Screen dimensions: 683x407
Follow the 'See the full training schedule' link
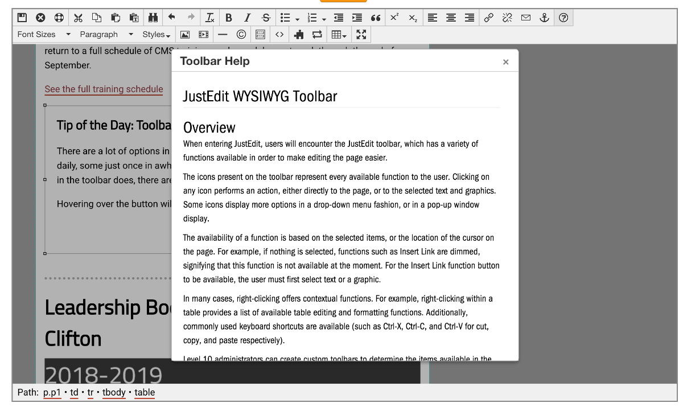[x=104, y=89]
